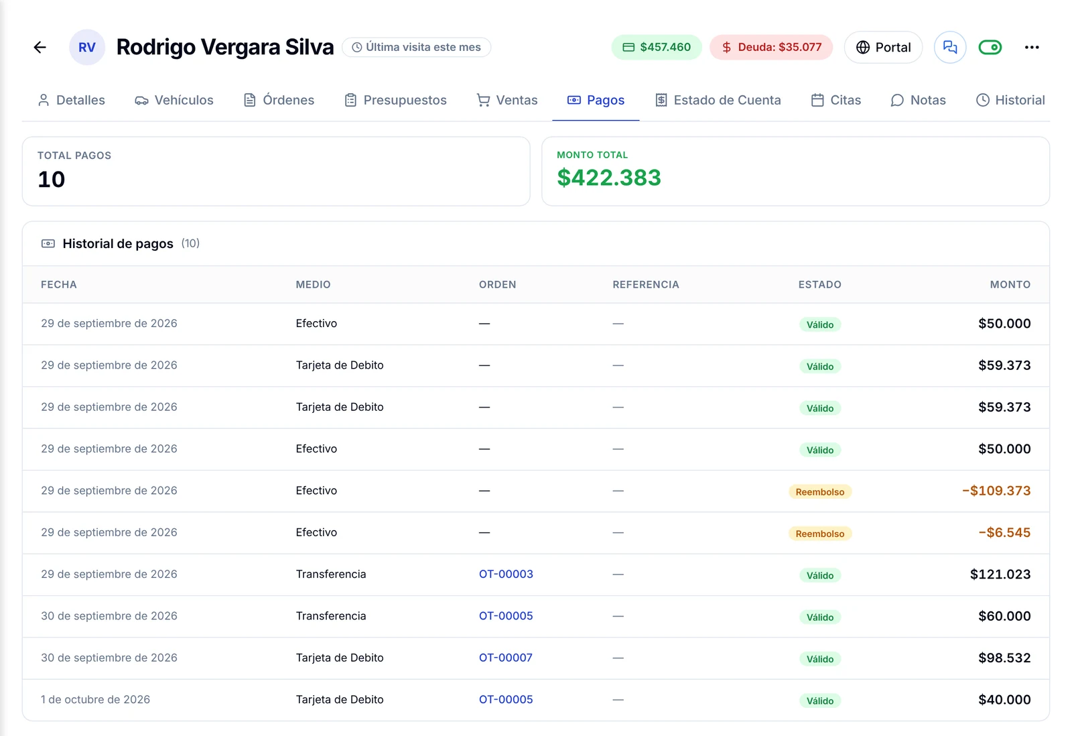Go to the Citas tab
This screenshot has height=736, width=1072.
[x=836, y=100]
